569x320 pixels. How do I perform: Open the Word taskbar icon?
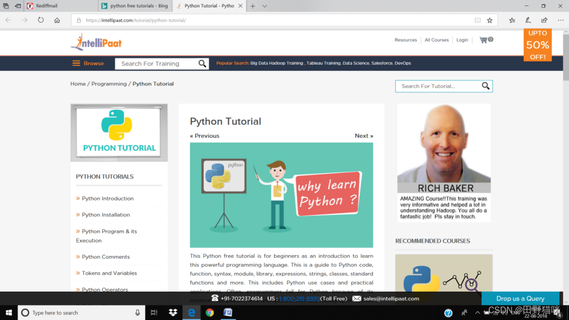pos(228,313)
